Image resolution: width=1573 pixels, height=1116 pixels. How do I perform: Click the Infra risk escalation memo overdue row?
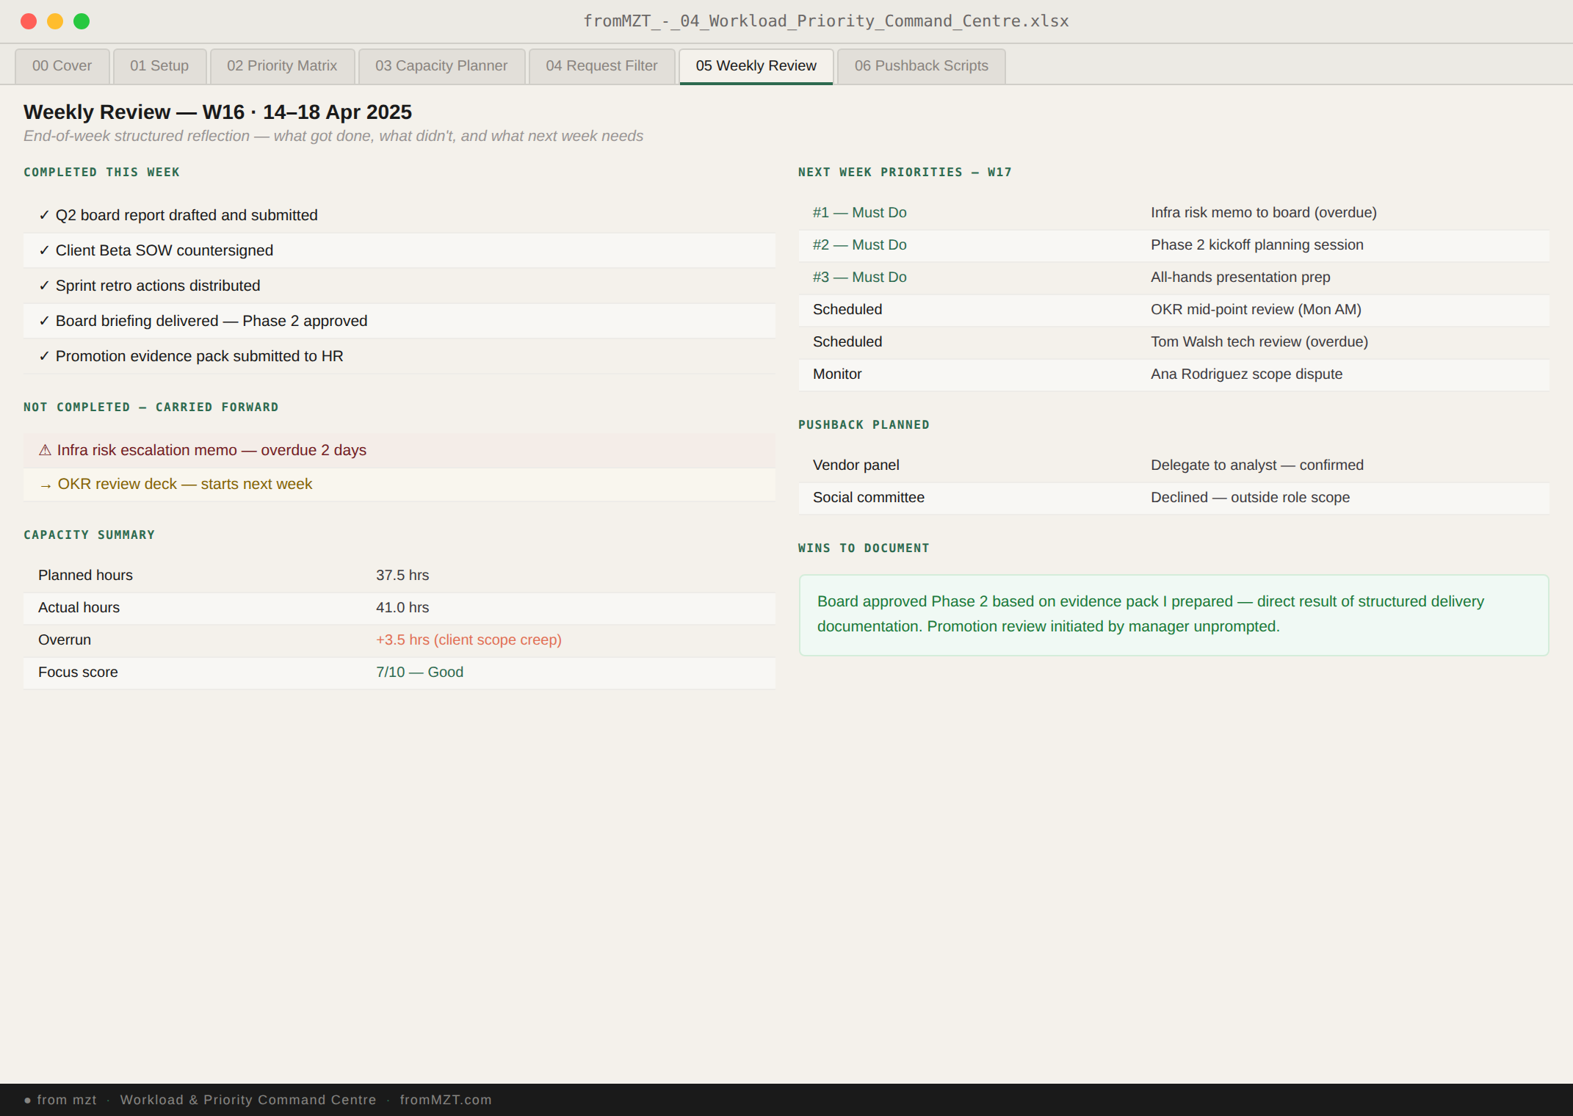click(x=399, y=450)
